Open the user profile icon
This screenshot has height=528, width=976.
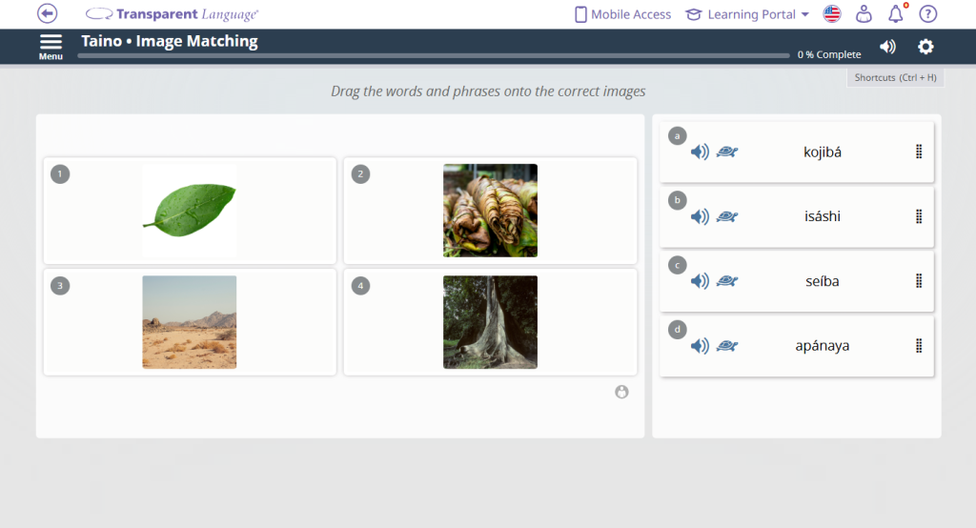864,14
